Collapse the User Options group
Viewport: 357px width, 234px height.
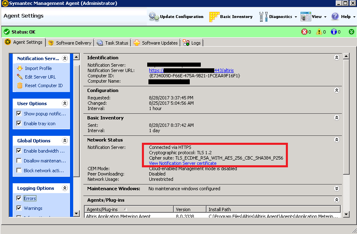click(x=65, y=103)
